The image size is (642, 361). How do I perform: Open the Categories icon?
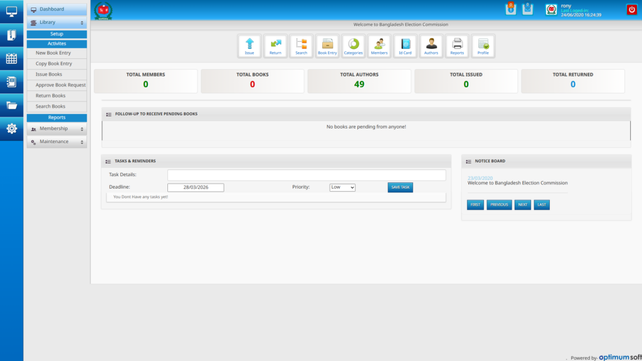coord(353,45)
